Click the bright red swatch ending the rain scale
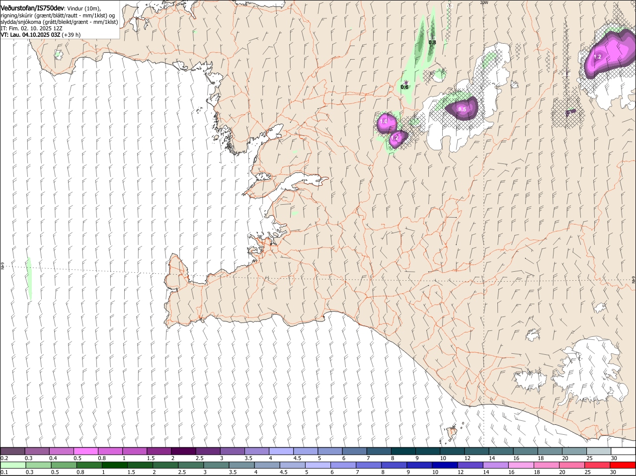 click(x=623, y=466)
